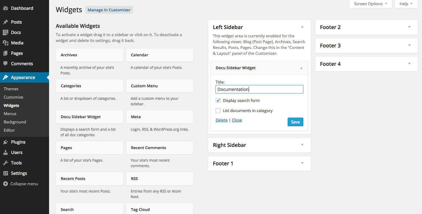The image size is (422, 214).
Task: Click the Posts pushpin icon
Action: (x=6, y=22)
